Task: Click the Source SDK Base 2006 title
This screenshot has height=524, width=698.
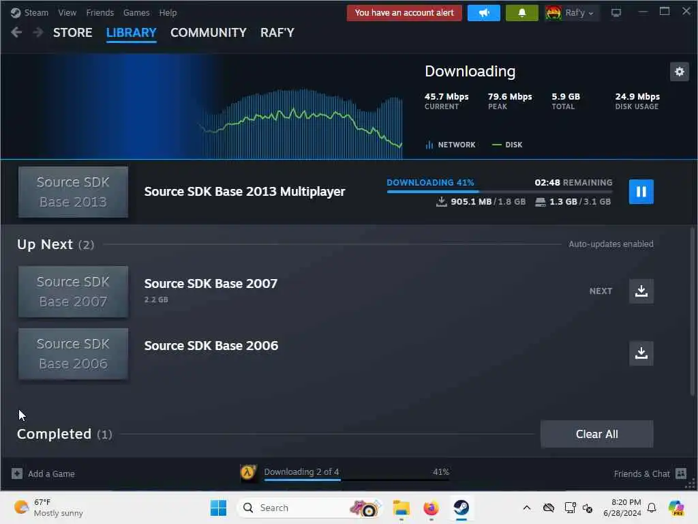Action: 211,346
